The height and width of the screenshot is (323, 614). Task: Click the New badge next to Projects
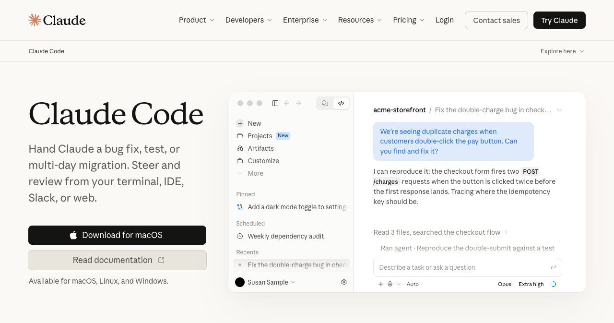[x=283, y=136]
